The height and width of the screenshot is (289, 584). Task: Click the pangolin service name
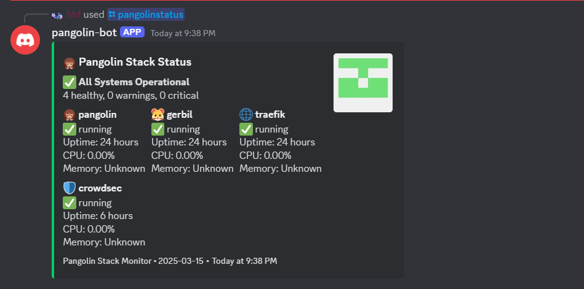coord(97,115)
